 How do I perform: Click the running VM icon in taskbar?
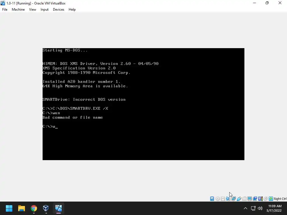(x=58, y=208)
